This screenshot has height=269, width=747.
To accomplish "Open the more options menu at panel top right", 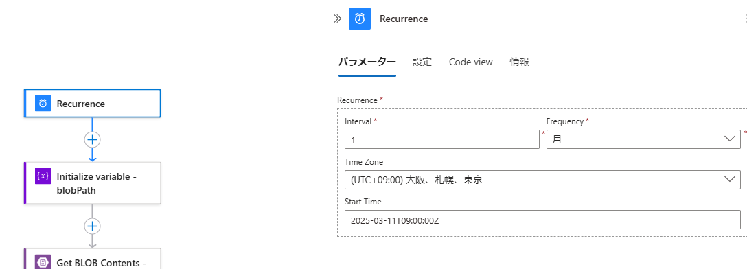I will (x=745, y=19).
